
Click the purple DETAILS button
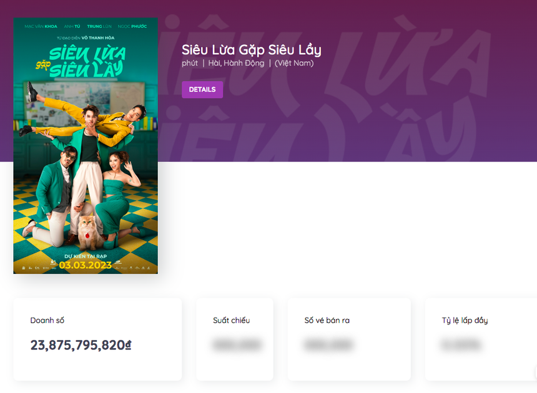pyautogui.click(x=202, y=90)
